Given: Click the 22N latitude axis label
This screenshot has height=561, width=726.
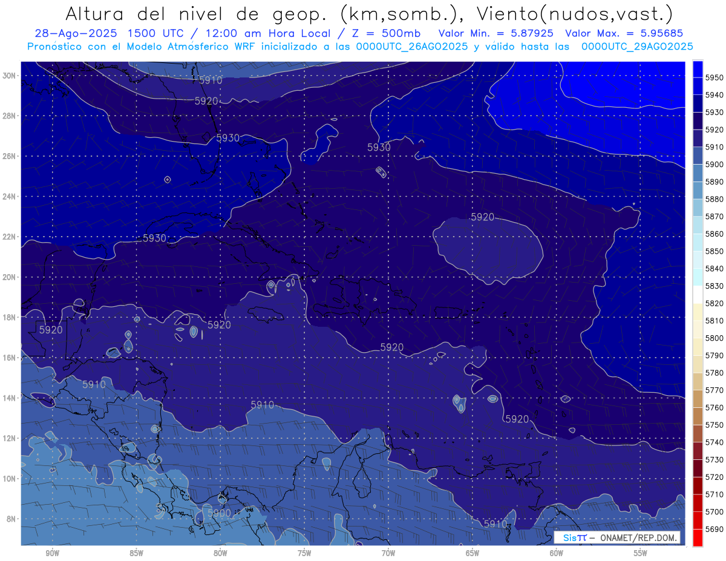Looking at the screenshot, I should 10,237.
